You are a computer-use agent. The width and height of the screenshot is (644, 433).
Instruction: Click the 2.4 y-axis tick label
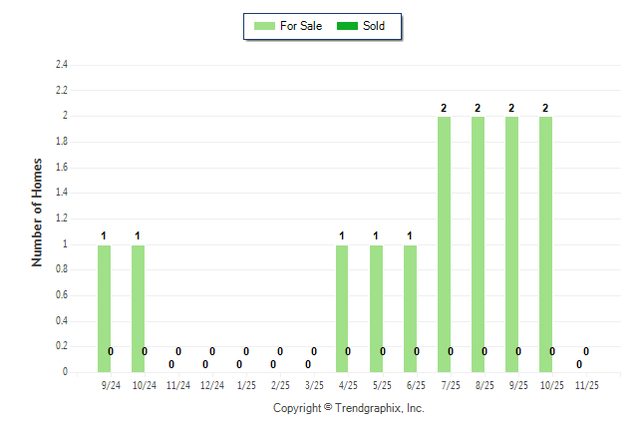point(61,65)
